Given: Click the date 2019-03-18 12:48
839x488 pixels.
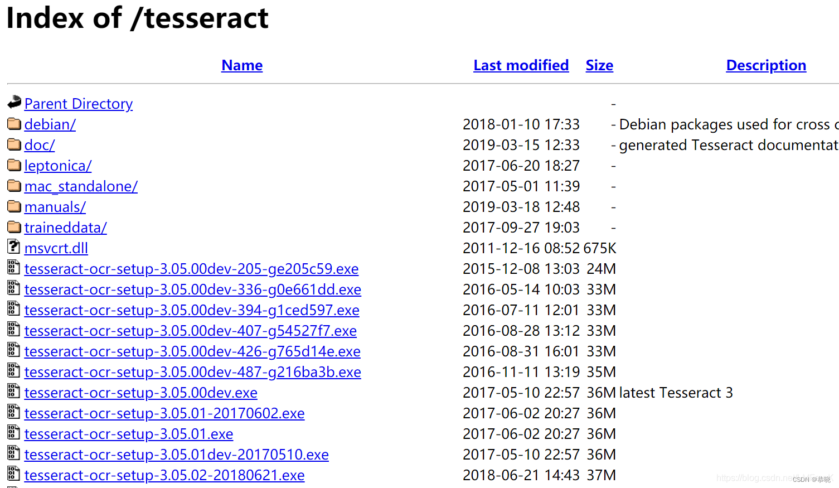Looking at the screenshot, I should 521,207.
